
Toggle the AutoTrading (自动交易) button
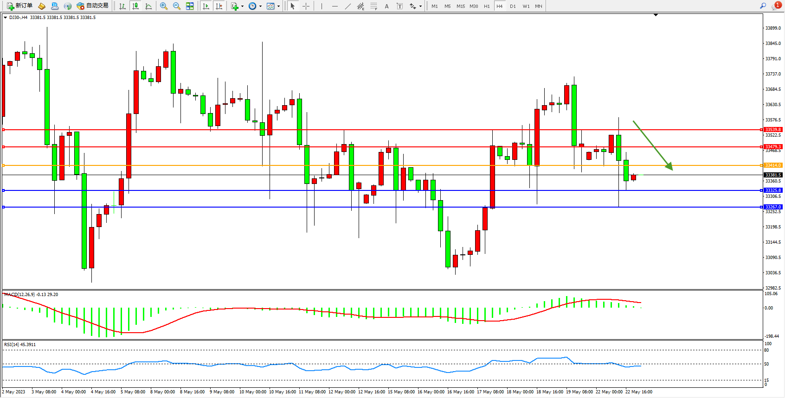[92, 6]
